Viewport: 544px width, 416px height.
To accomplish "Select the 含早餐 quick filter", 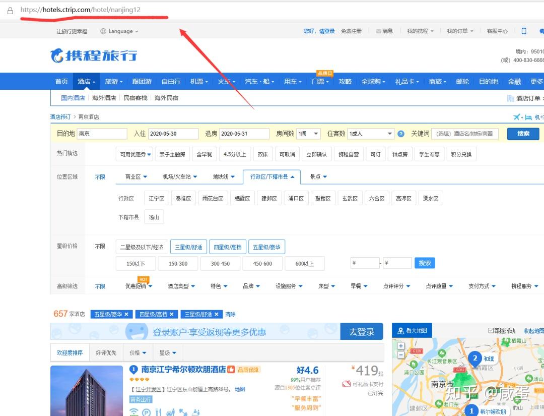I will [204, 154].
